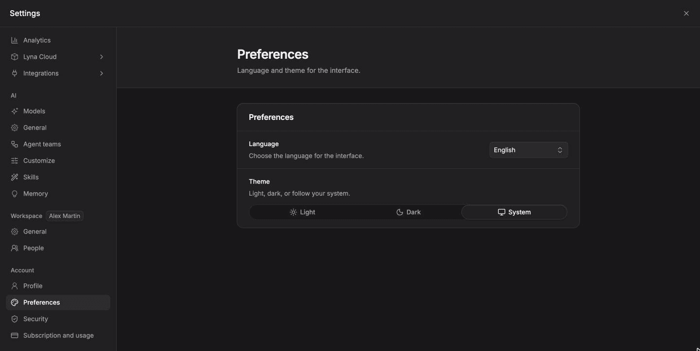Image resolution: width=700 pixels, height=351 pixels.
Task: Expand the Integrations chevron
Action: [x=102, y=73]
